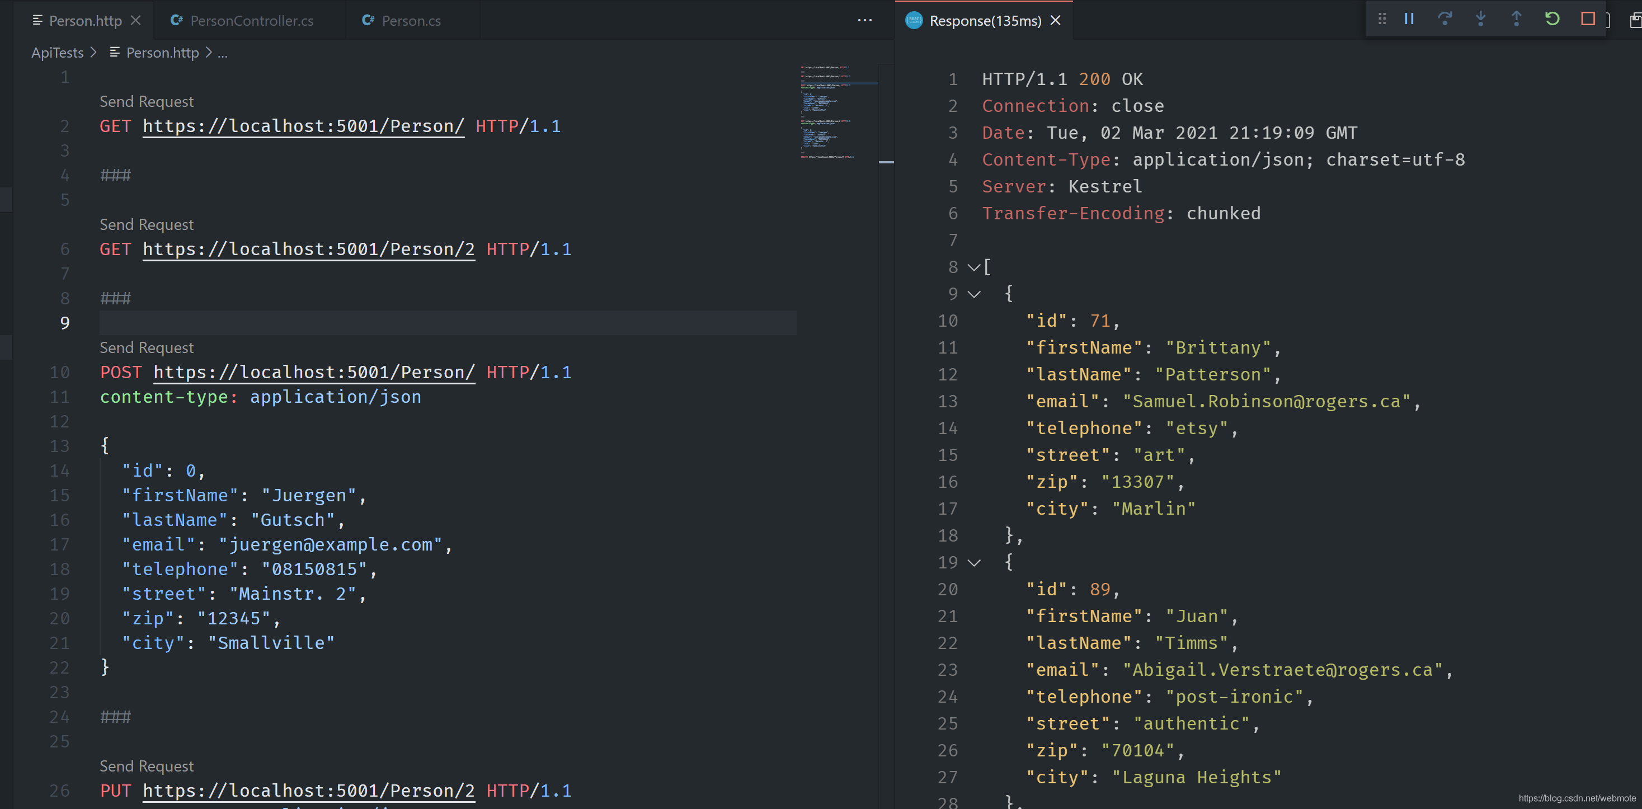Click the "firstName": "Juergen" line
The image size is (1642, 809).
pos(243,495)
